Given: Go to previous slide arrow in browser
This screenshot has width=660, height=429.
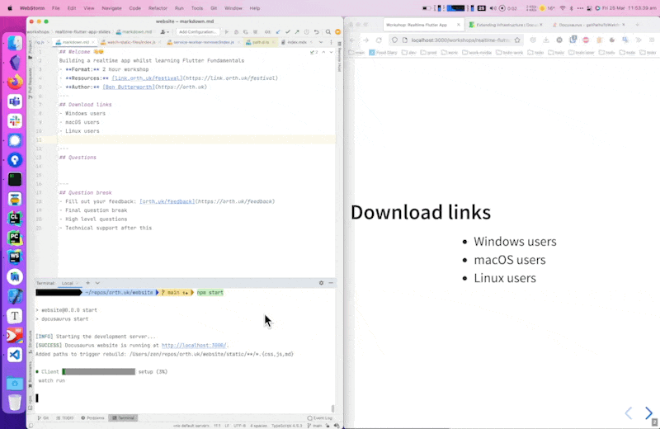Looking at the screenshot, I should (629, 413).
